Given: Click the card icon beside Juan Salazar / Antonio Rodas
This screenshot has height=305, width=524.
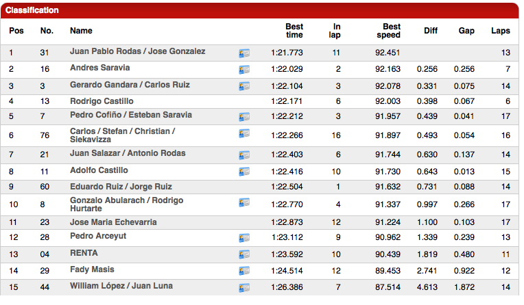Looking at the screenshot, I should [244, 155].
